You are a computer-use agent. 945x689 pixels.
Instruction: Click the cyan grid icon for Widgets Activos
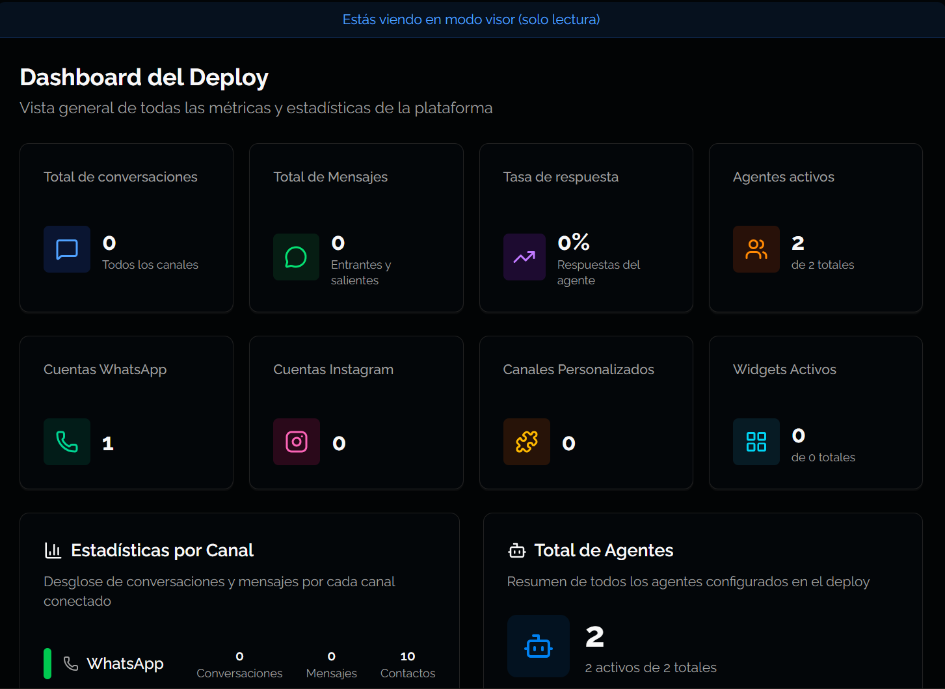(x=756, y=442)
